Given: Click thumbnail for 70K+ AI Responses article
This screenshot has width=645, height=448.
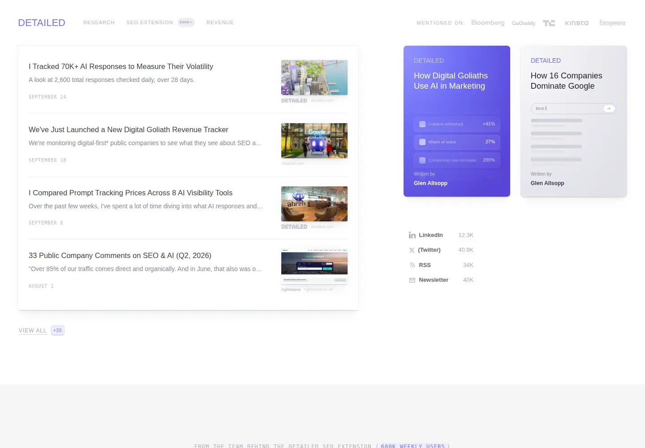Looking at the screenshot, I should [x=314, y=78].
